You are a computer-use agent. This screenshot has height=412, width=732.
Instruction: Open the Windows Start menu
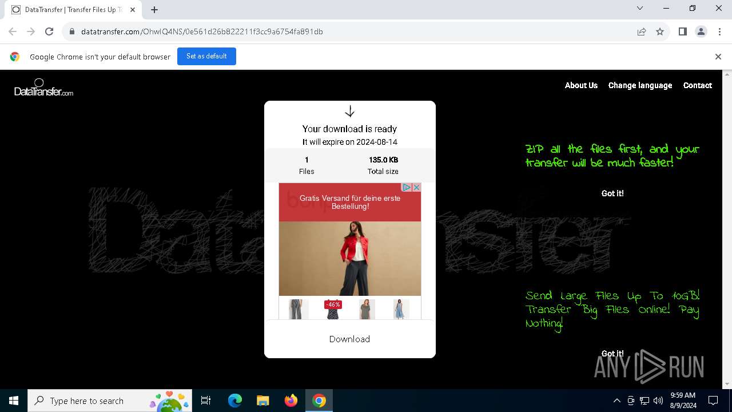[x=14, y=401]
